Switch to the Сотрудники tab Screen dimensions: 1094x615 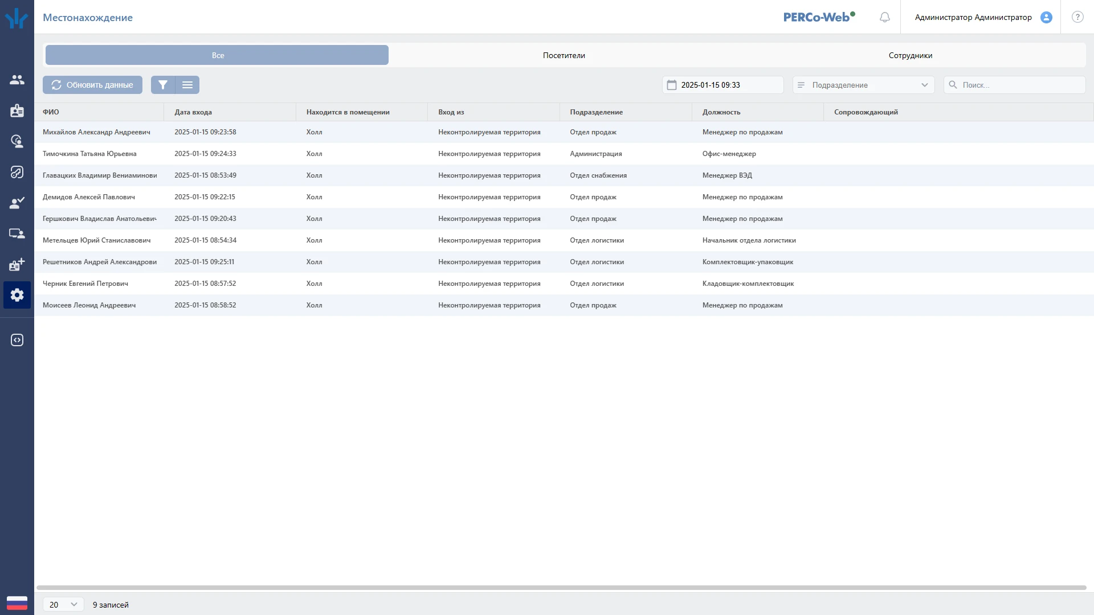910,55
